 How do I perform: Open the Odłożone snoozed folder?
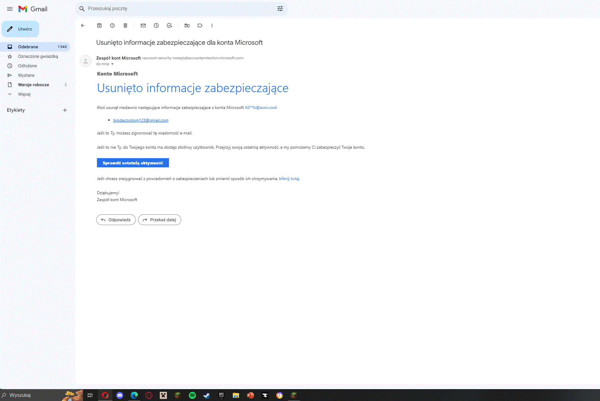click(35, 66)
